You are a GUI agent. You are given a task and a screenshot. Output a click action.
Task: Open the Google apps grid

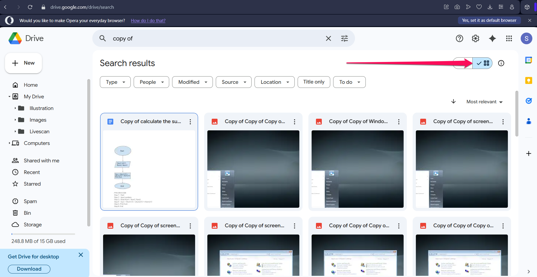tap(509, 38)
